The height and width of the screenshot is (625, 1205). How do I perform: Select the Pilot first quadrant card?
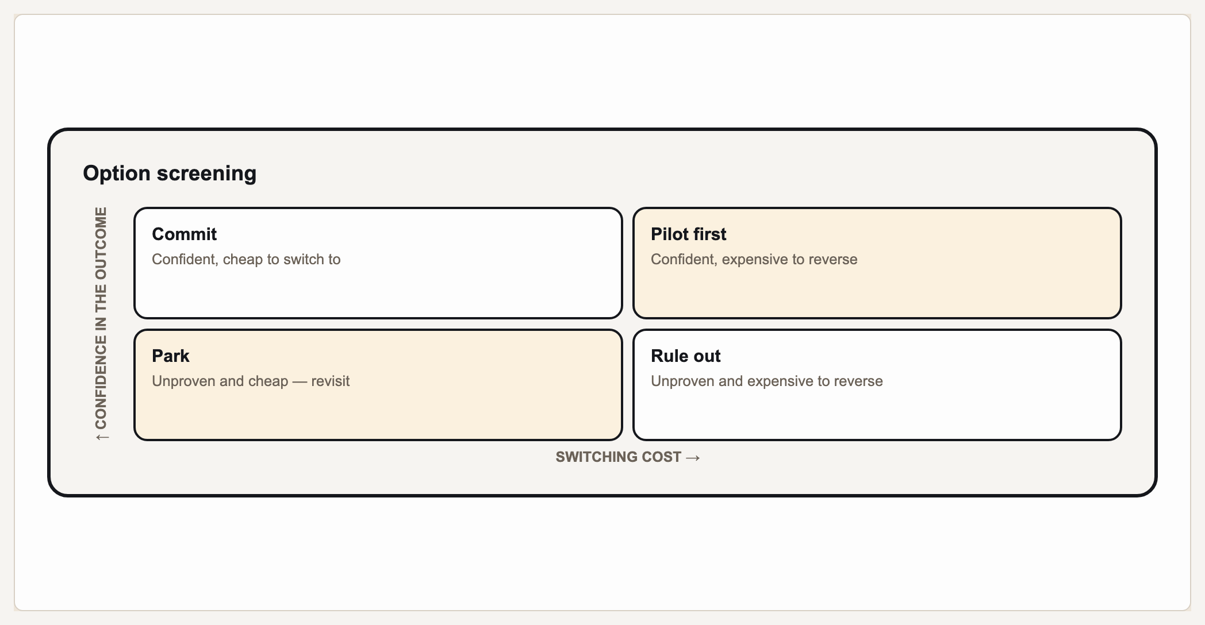pos(877,263)
